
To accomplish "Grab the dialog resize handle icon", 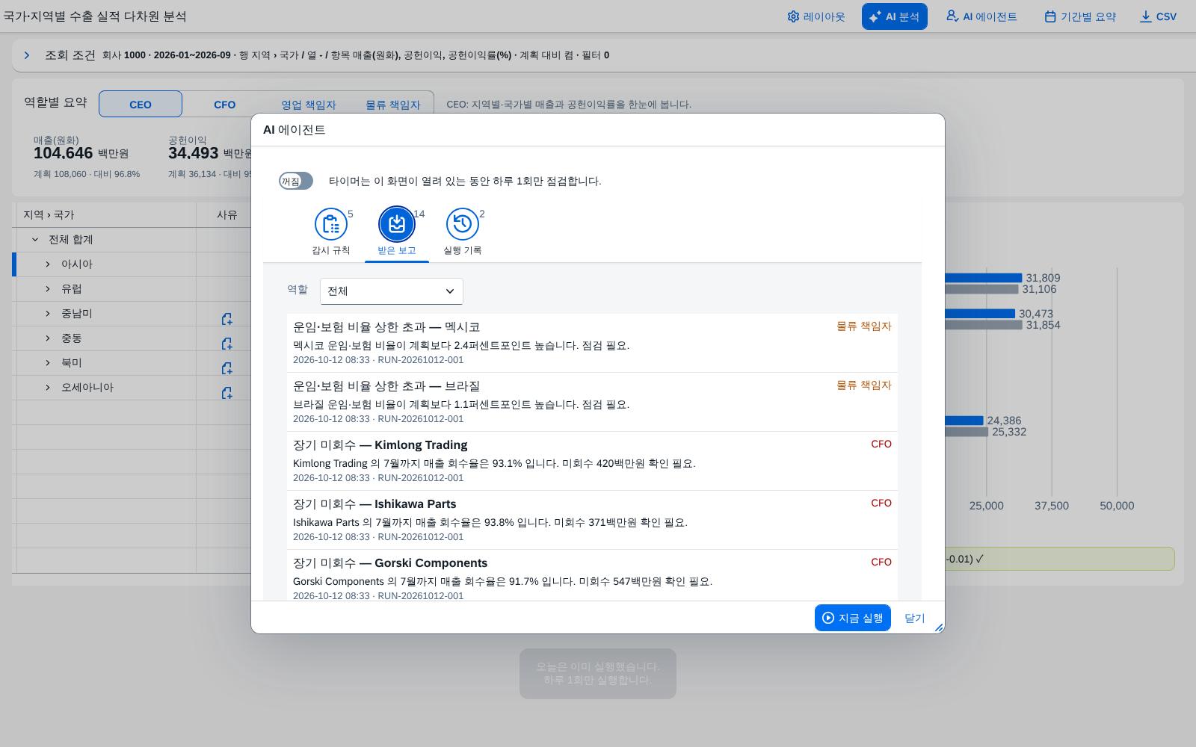I will [x=939, y=627].
